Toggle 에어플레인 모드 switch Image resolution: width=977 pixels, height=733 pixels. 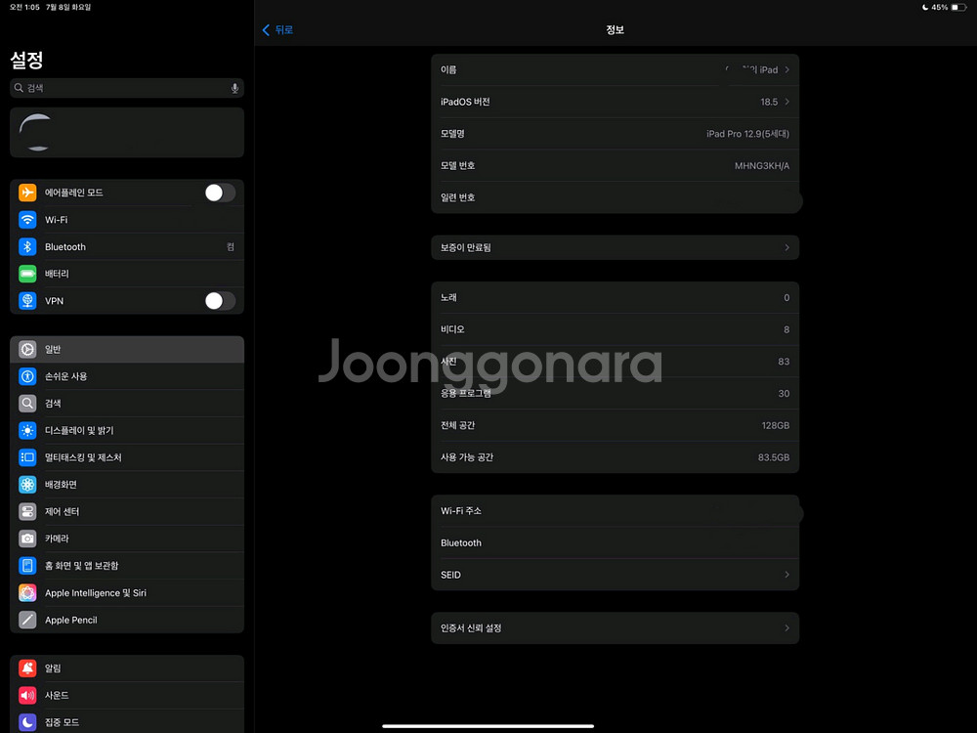[220, 193]
